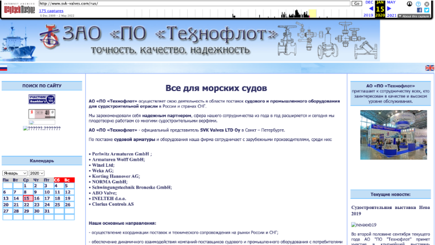This screenshot has width=435, height=245.
Task: Select calendar day 7
Action: tap(18, 192)
